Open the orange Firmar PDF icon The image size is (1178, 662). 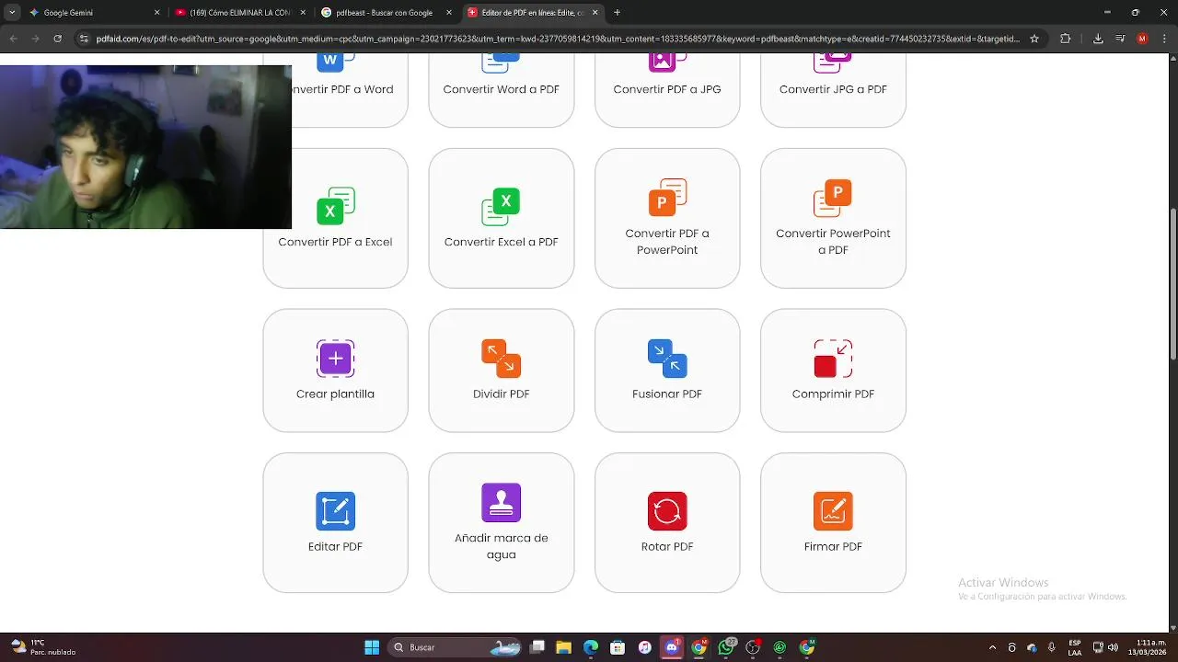click(833, 511)
